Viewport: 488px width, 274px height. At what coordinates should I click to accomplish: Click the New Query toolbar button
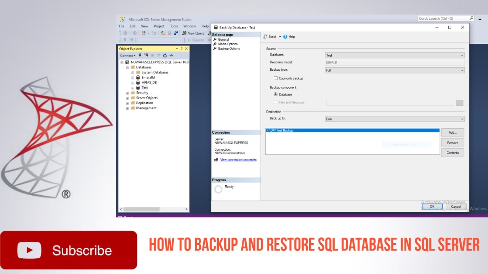point(193,33)
